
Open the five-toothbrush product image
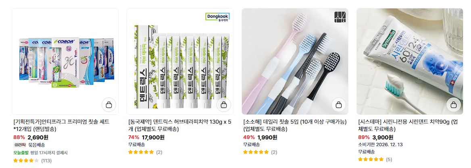point(295,62)
